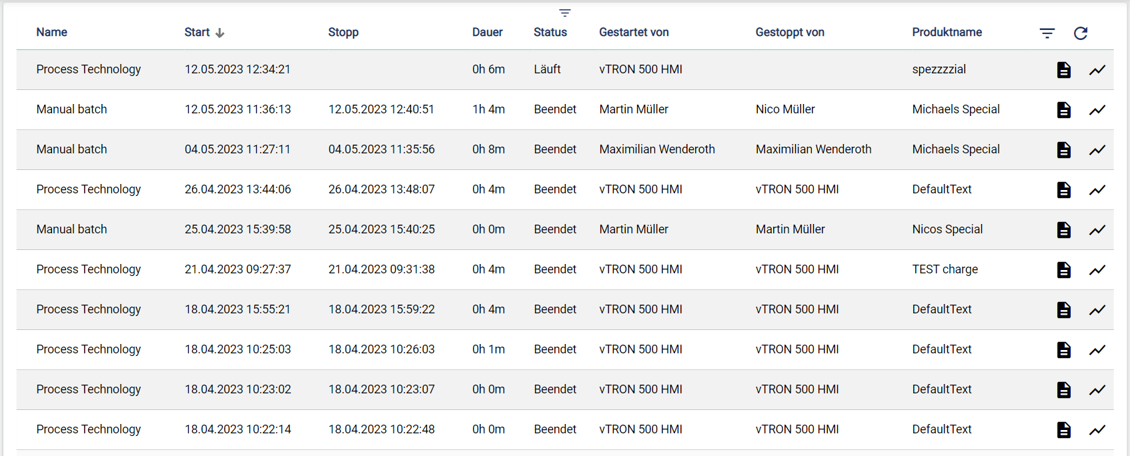
Task: Show trend chart for TEST charge batch
Action: pos(1097,270)
